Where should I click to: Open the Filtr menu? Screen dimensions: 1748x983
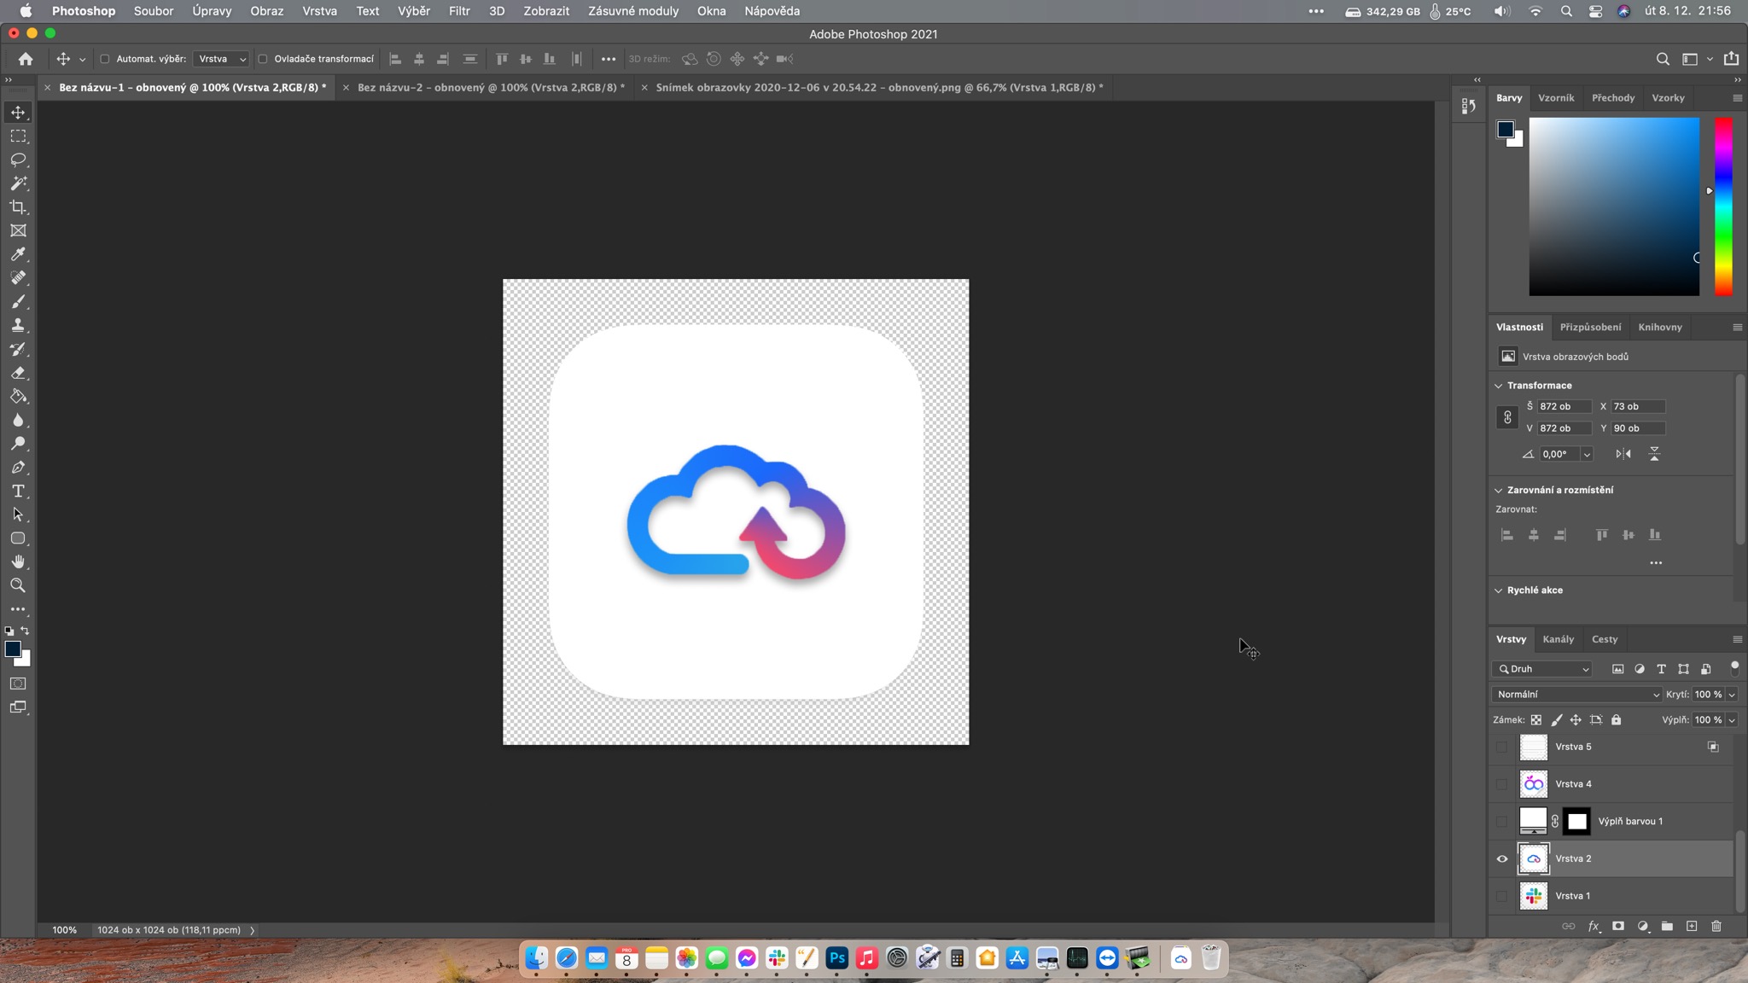(459, 11)
